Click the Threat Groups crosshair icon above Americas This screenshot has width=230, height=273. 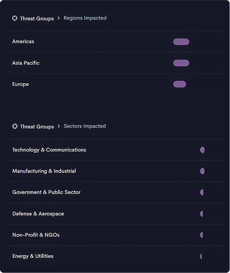tap(15, 18)
